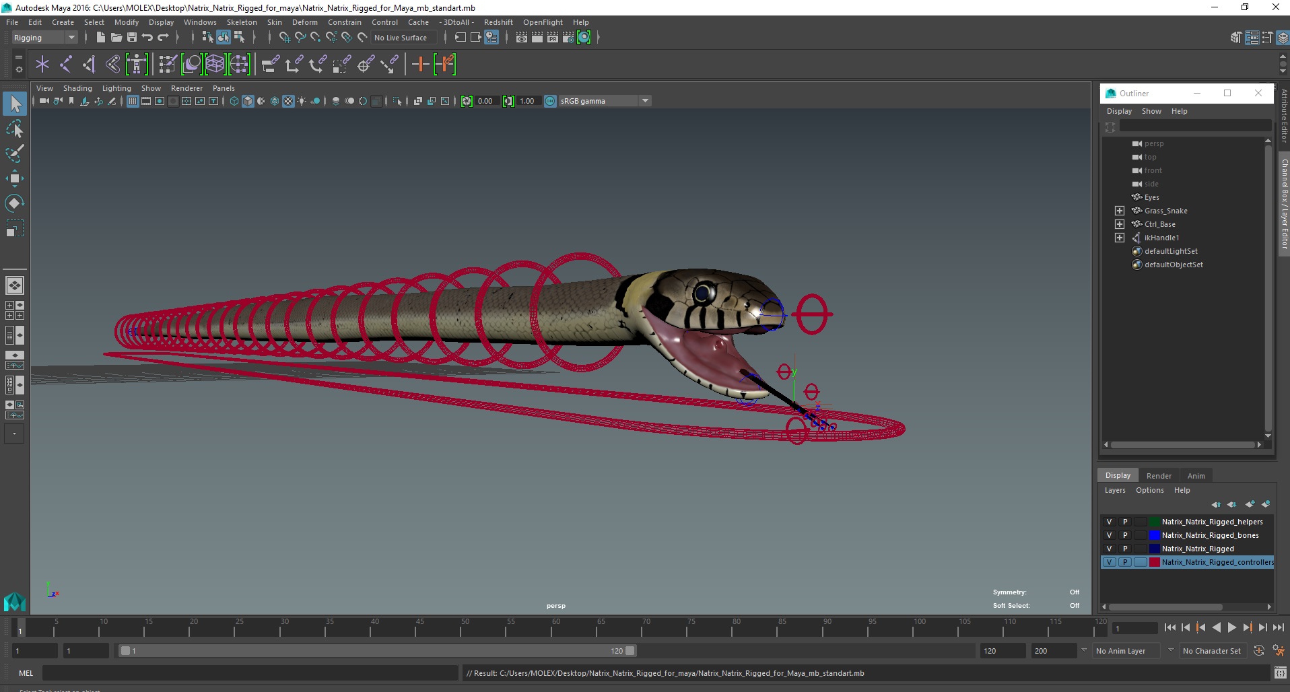Click the Outliner search input field
1290x692 pixels.
1195,126
